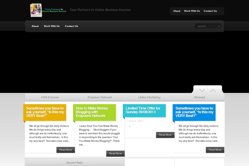Click the Recent Posts section heading
The width and height of the screenshot is (249, 166).
click(x=75, y=163)
